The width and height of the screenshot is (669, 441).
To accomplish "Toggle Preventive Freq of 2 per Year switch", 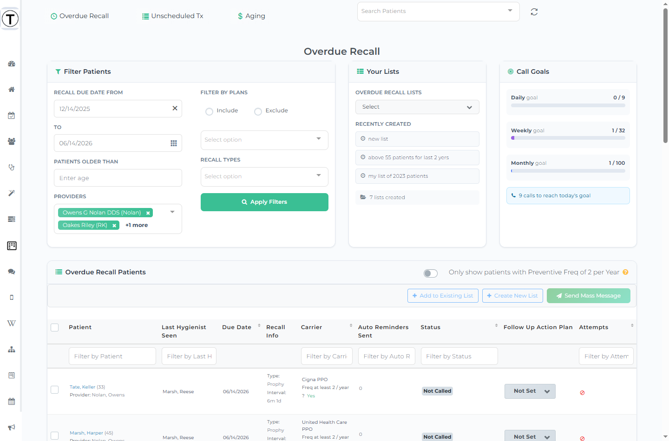I will pyautogui.click(x=431, y=273).
